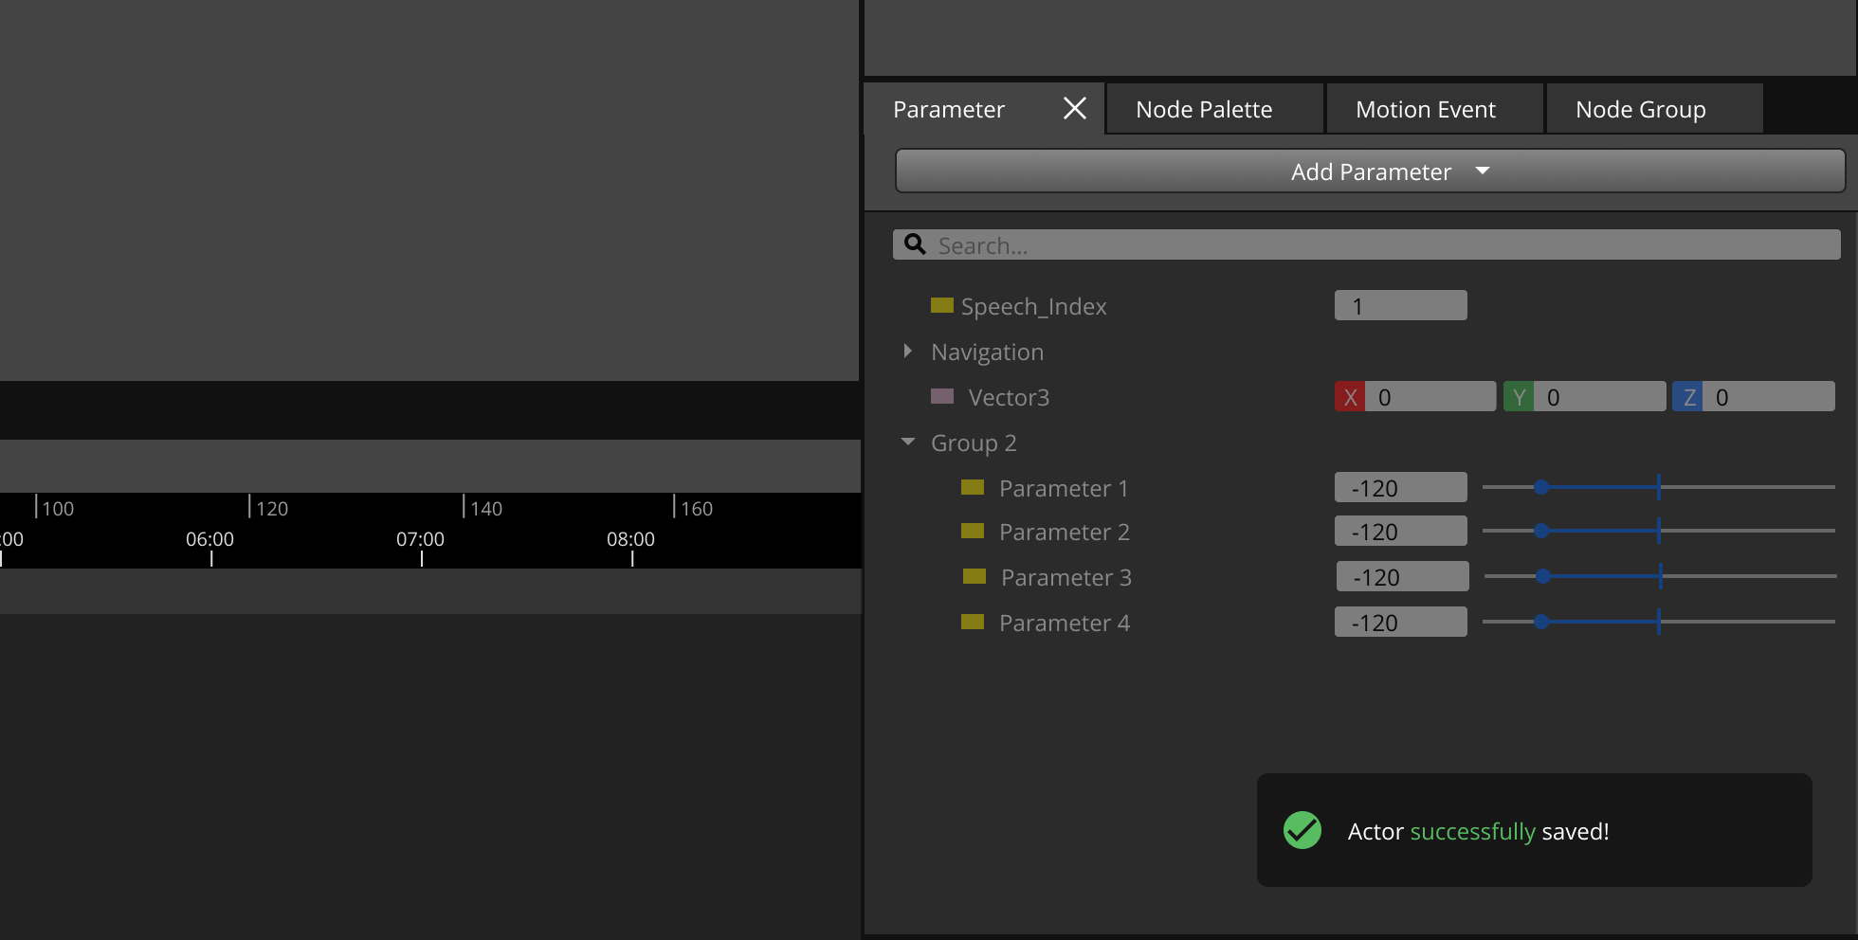Select the Parameter 4 yellow icon

974,622
